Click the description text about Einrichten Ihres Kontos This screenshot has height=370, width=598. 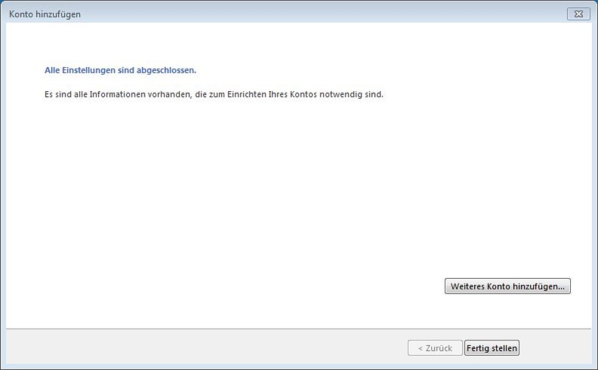tap(214, 94)
